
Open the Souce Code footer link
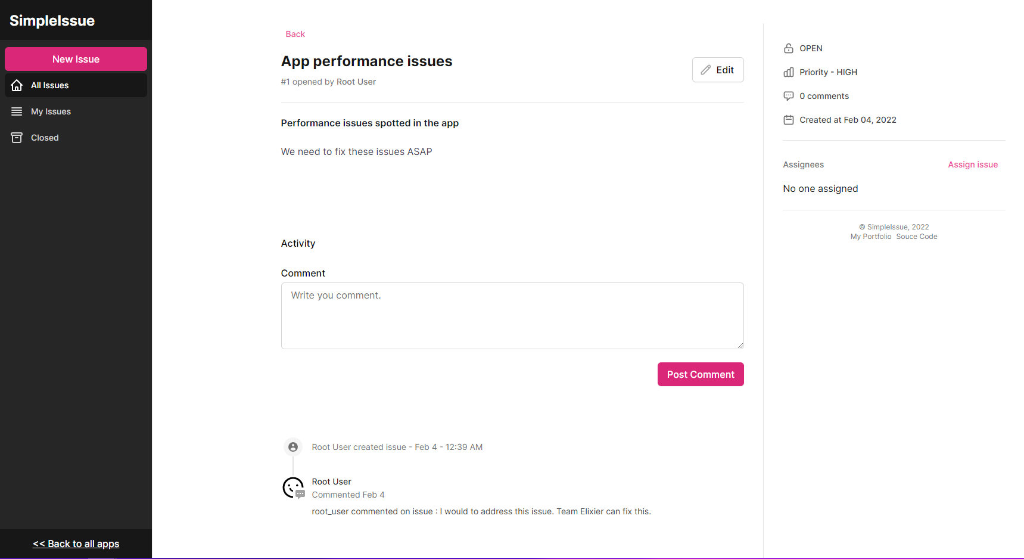pyautogui.click(x=916, y=236)
